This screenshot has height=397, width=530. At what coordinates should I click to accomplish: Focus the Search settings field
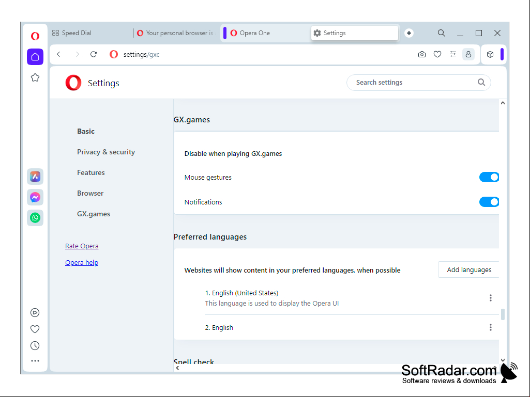coord(418,83)
